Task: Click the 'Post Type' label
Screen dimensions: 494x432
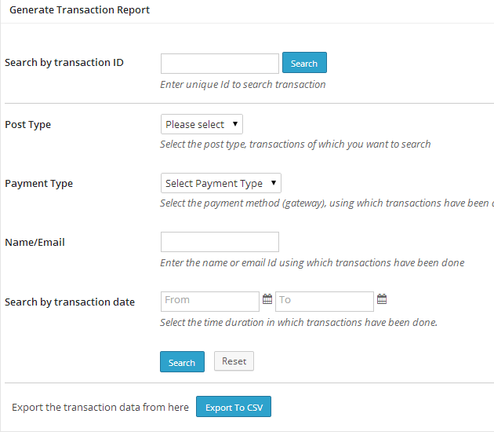Action: click(27, 125)
